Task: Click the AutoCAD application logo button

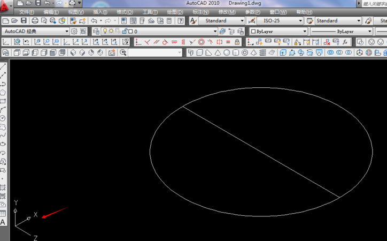Action: (5, 5)
